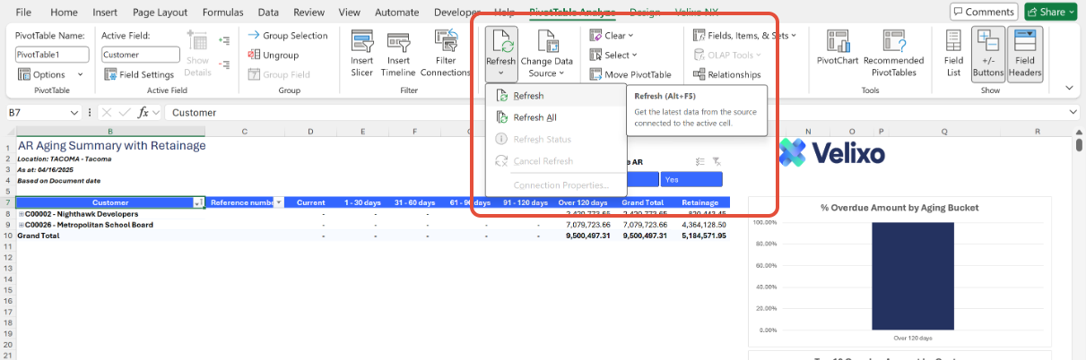Screen dimensions: 1086x360
Task: Open the Formulas tab
Action: pyautogui.click(x=222, y=13)
